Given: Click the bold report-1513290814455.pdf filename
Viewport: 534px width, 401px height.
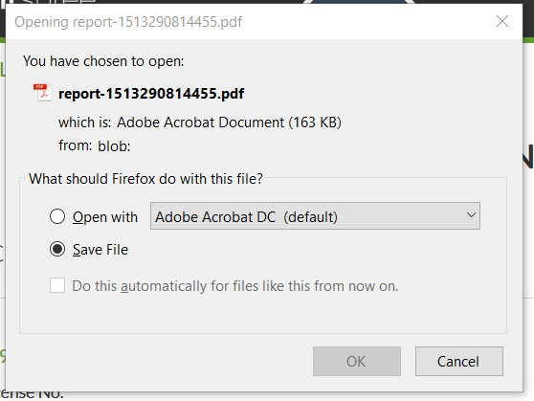Looking at the screenshot, I should 151,94.
